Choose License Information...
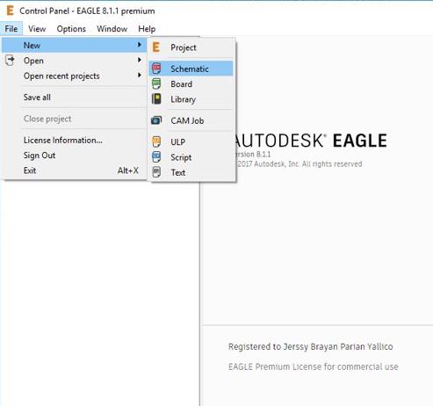This screenshot has width=433, height=406. coord(75,140)
